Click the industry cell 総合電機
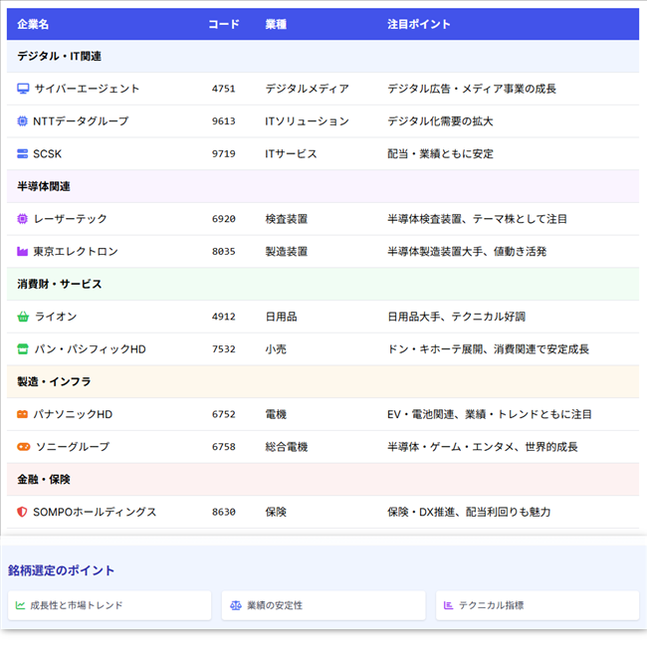Viewport: 647px width, 664px height. point(287,447)
